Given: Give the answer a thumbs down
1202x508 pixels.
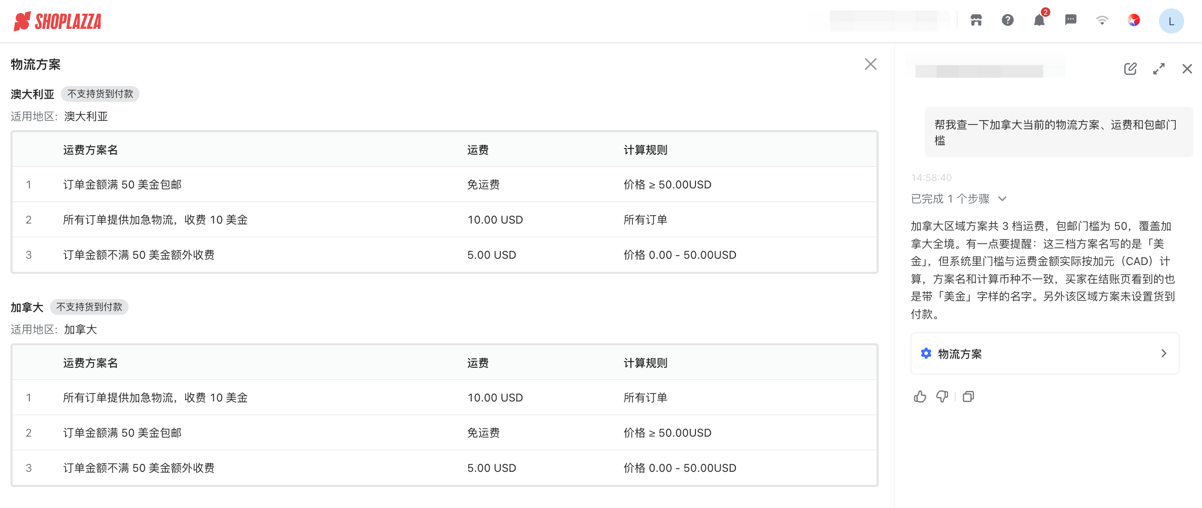Looking at the screenshot, I should click(942, 397).
